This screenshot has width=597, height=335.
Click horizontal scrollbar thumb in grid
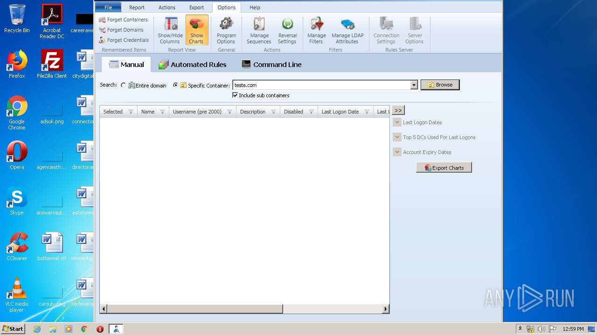[x=195, y=309]
